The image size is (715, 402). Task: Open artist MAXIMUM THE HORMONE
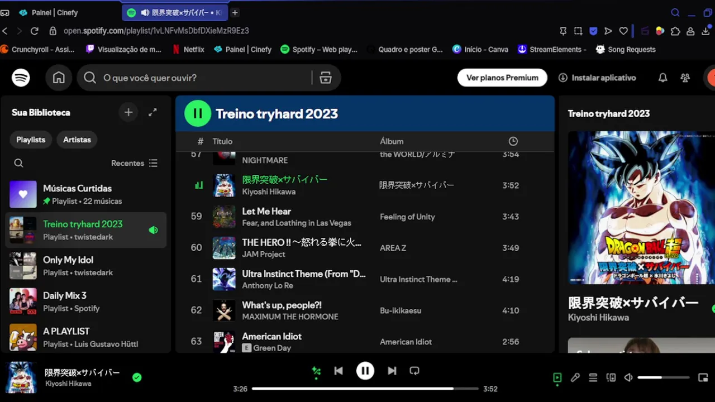pyautogui.click(x=290, y=317)
